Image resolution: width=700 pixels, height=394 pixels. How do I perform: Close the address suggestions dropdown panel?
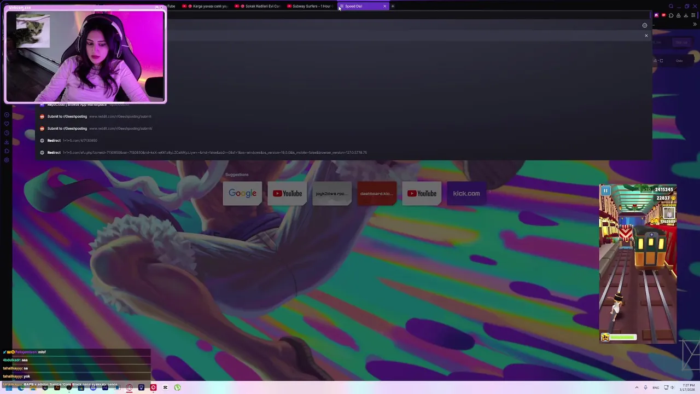[x=646, y=36]
